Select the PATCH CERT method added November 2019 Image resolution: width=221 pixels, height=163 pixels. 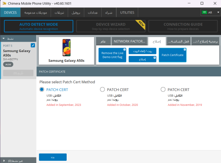163,89
